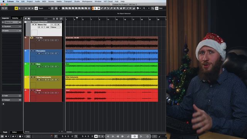Click the Rewind transport button
247x139 pixels.
[118, 136]
